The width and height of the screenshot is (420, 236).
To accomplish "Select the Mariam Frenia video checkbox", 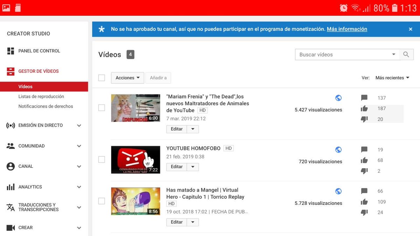I will pos(101,108).
